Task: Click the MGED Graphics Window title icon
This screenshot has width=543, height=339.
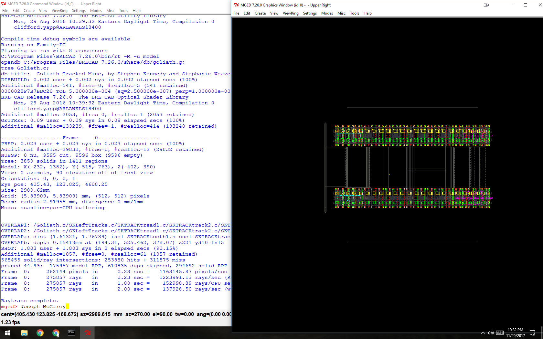Action: point(236,5)
